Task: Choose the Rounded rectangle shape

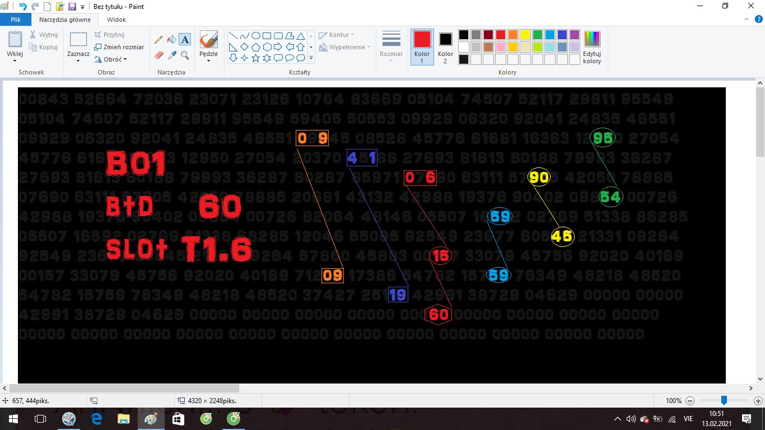Action: [278, 35]
